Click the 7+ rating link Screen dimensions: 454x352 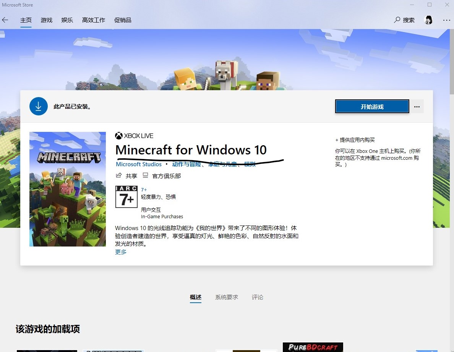144,190
